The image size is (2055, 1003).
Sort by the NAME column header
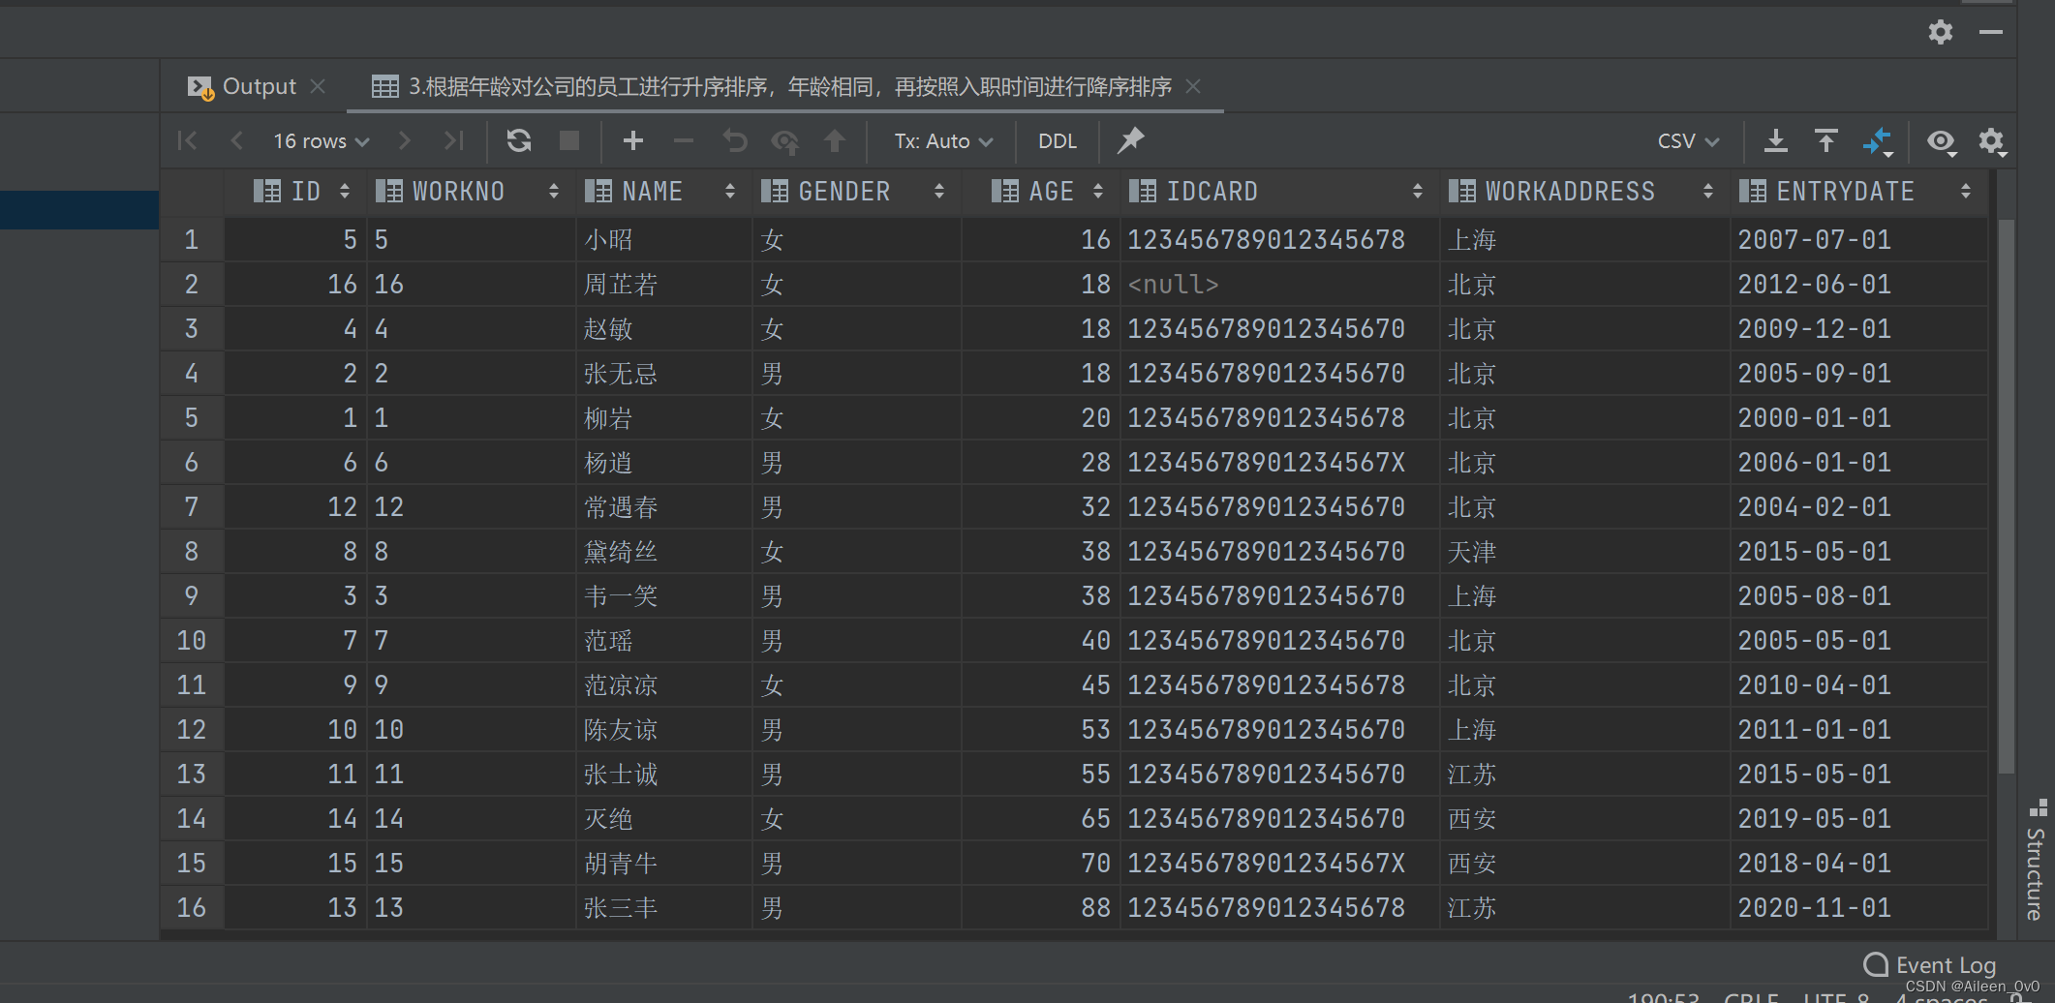663,192
